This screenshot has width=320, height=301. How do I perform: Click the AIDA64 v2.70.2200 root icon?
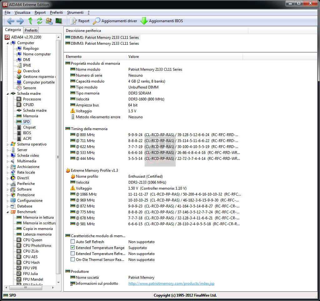pyautogui.click(x=7, y=37)
